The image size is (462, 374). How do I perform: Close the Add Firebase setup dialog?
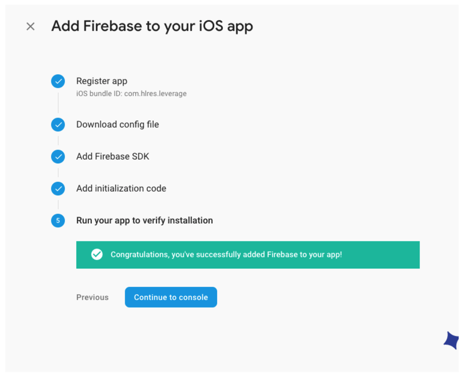31,26
